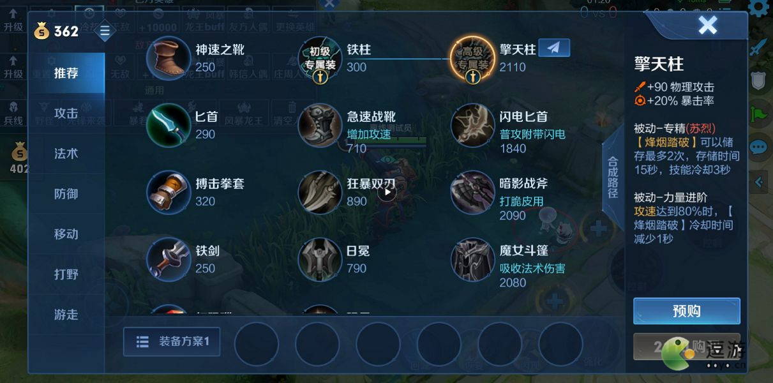Click the share arrow next to 擎天柱
773x383 pixels.
point(554,48)
